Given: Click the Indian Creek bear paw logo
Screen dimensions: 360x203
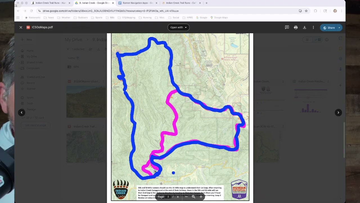Looking at the screenshot, I should (x=121, y=189).
